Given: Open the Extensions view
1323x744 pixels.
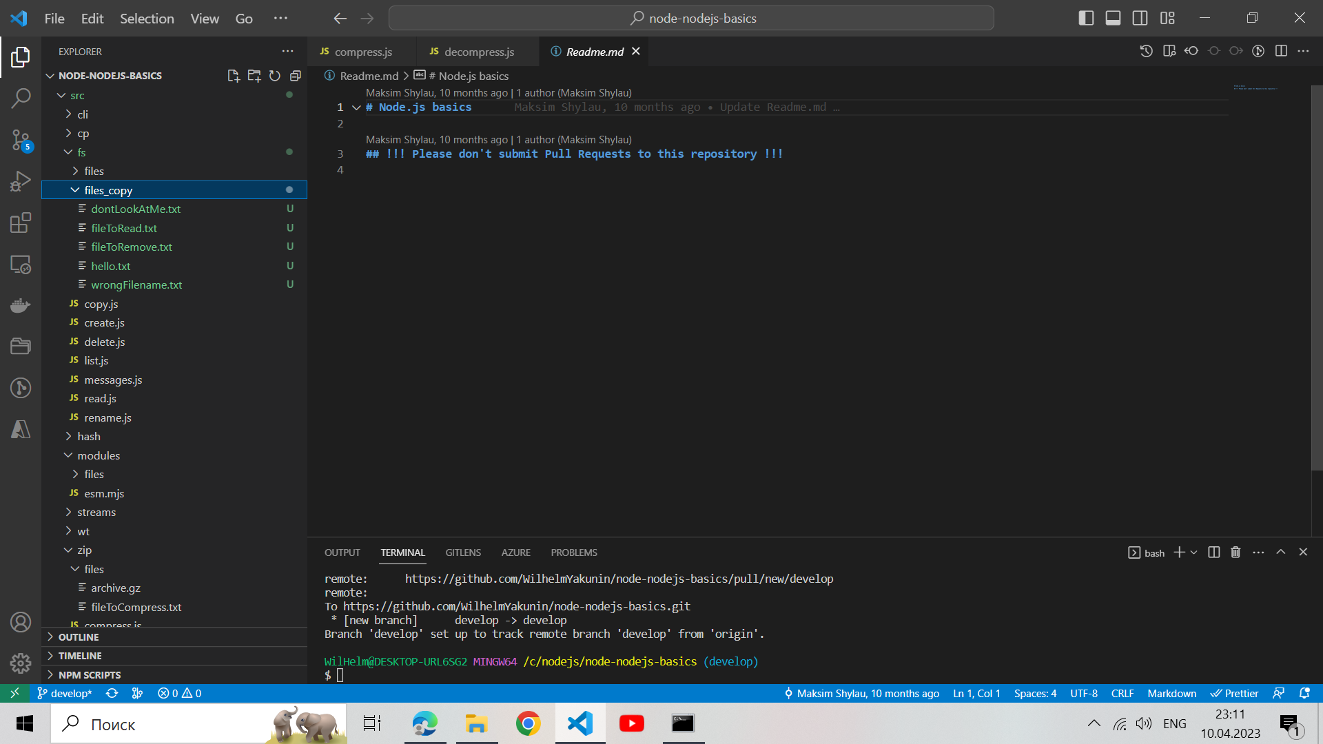Looking at the screenshot, I should point(21,223).
